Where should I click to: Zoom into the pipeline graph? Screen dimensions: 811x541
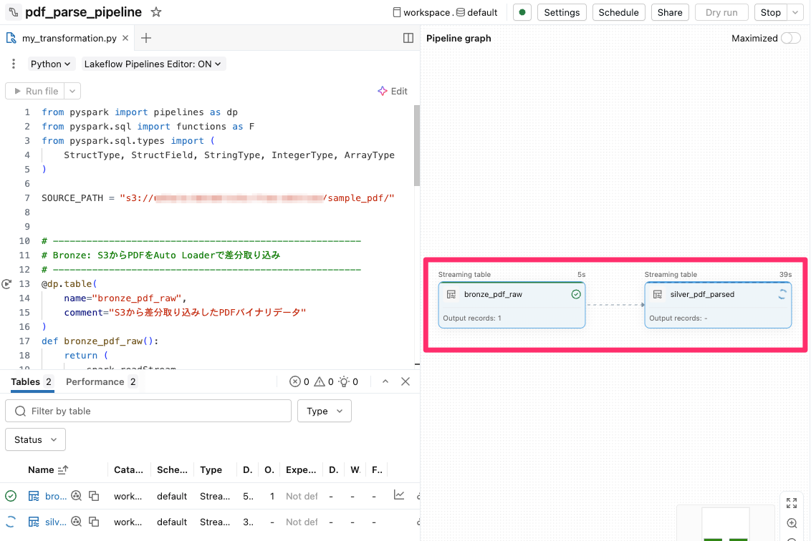[792, 523]
